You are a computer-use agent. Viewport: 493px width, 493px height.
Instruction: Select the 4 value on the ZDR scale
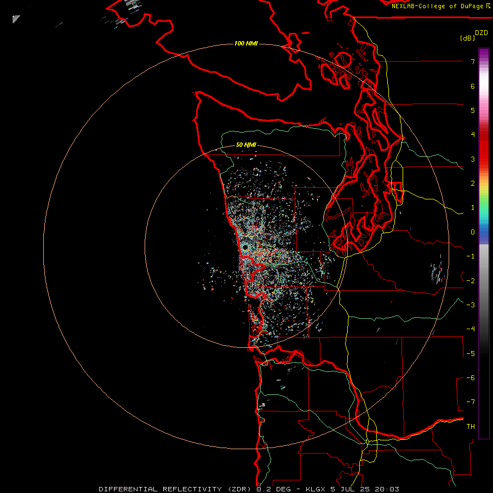tap(473, 135)
